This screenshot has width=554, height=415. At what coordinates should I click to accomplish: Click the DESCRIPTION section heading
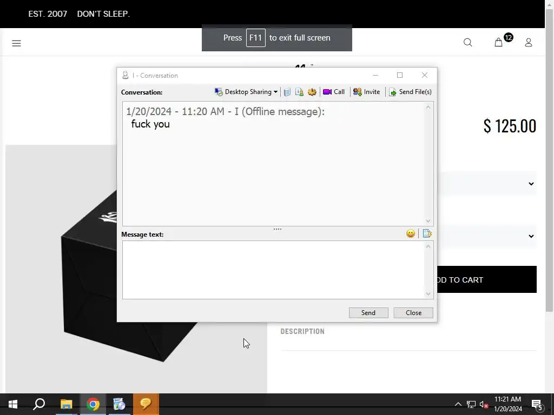[x=302, y=331]
